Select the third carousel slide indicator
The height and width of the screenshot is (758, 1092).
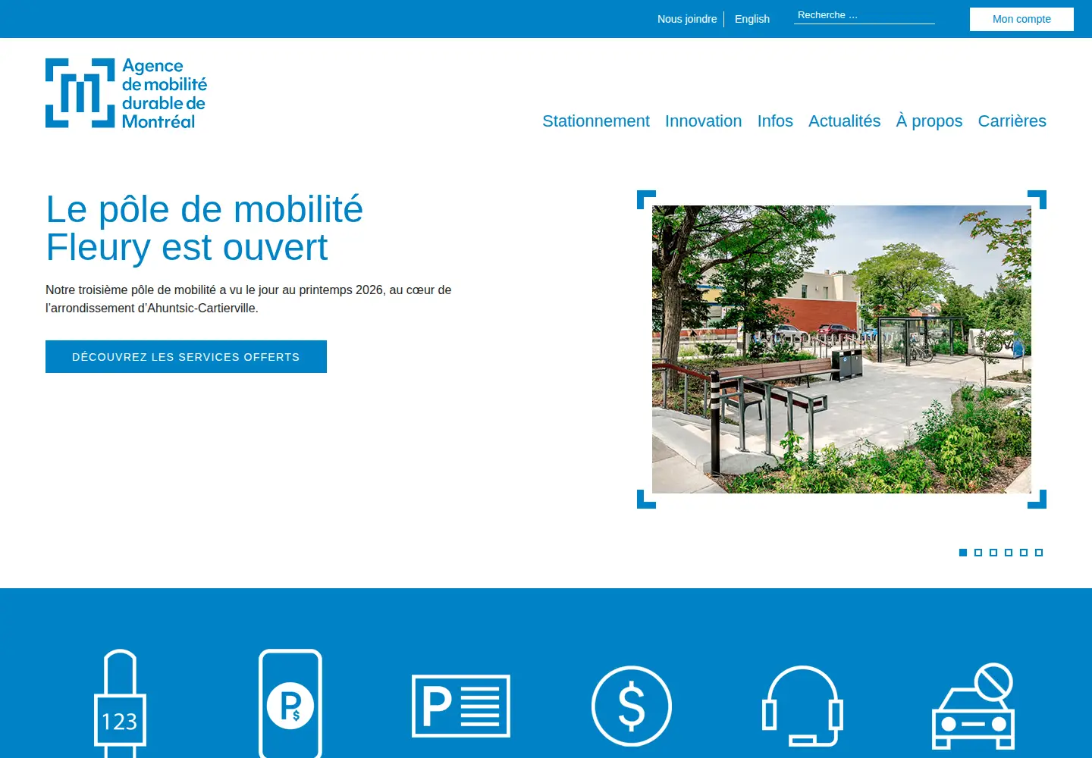993,553
